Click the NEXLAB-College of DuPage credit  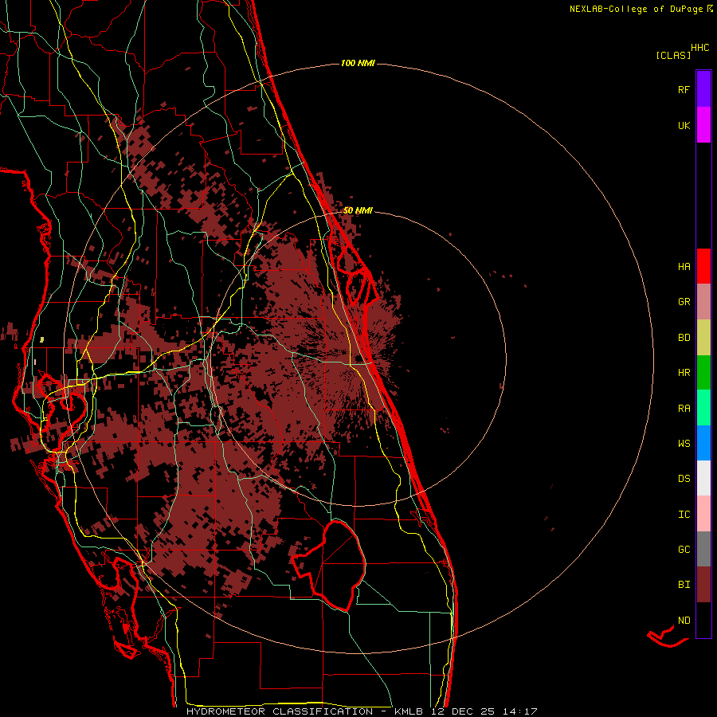641,9
